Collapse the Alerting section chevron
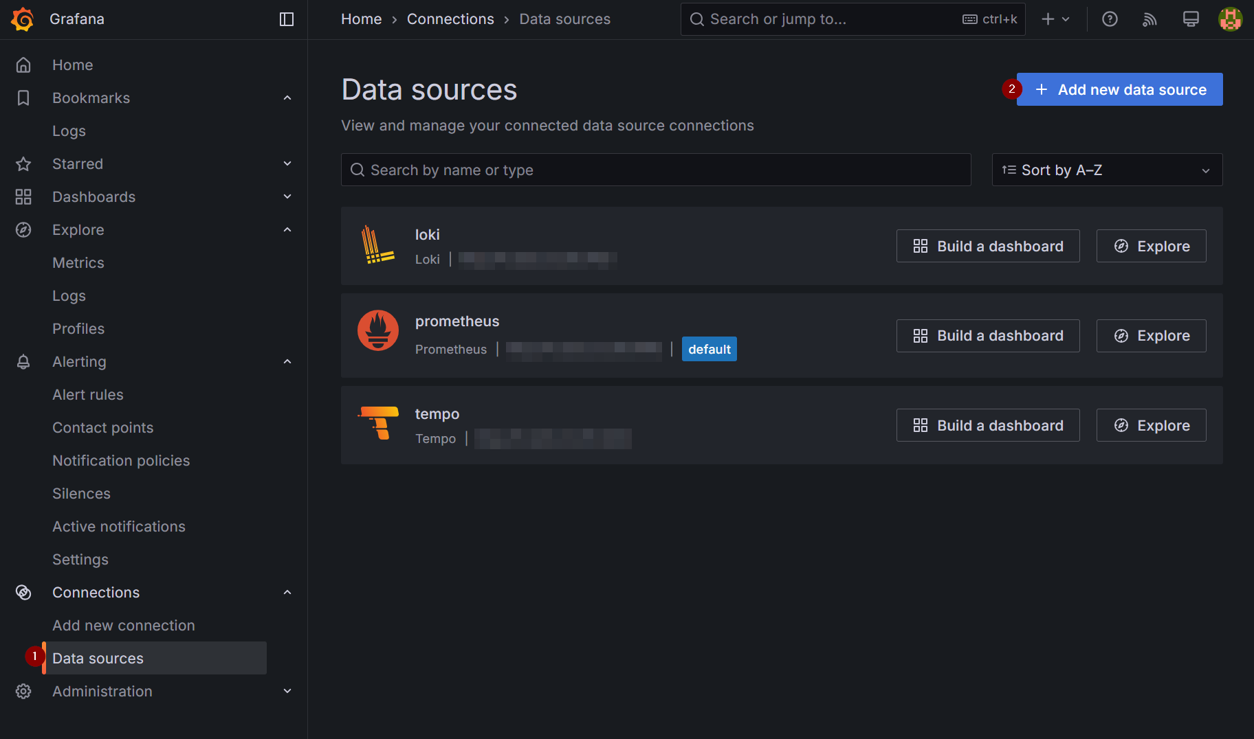Viewport: 1254px width, 739px height. (287, 361)
